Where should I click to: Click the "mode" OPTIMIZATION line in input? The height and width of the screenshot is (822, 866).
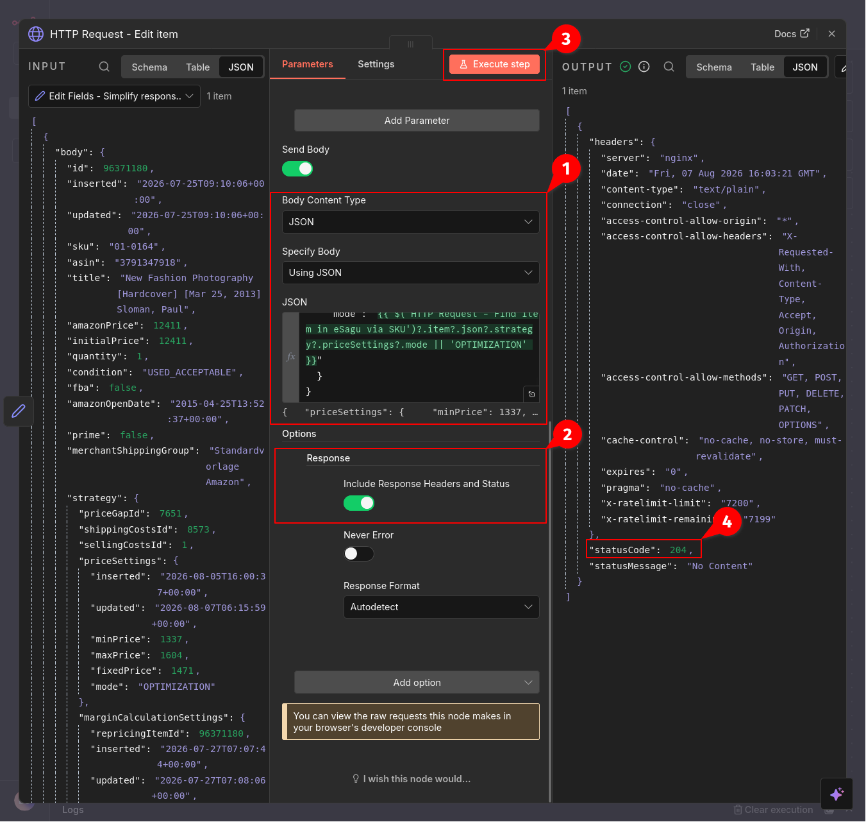(x=153, y=687)
